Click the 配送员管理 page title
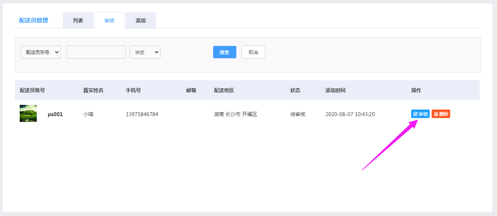The height and width of the screenshot is (216, 497). [x=34, y=20]
